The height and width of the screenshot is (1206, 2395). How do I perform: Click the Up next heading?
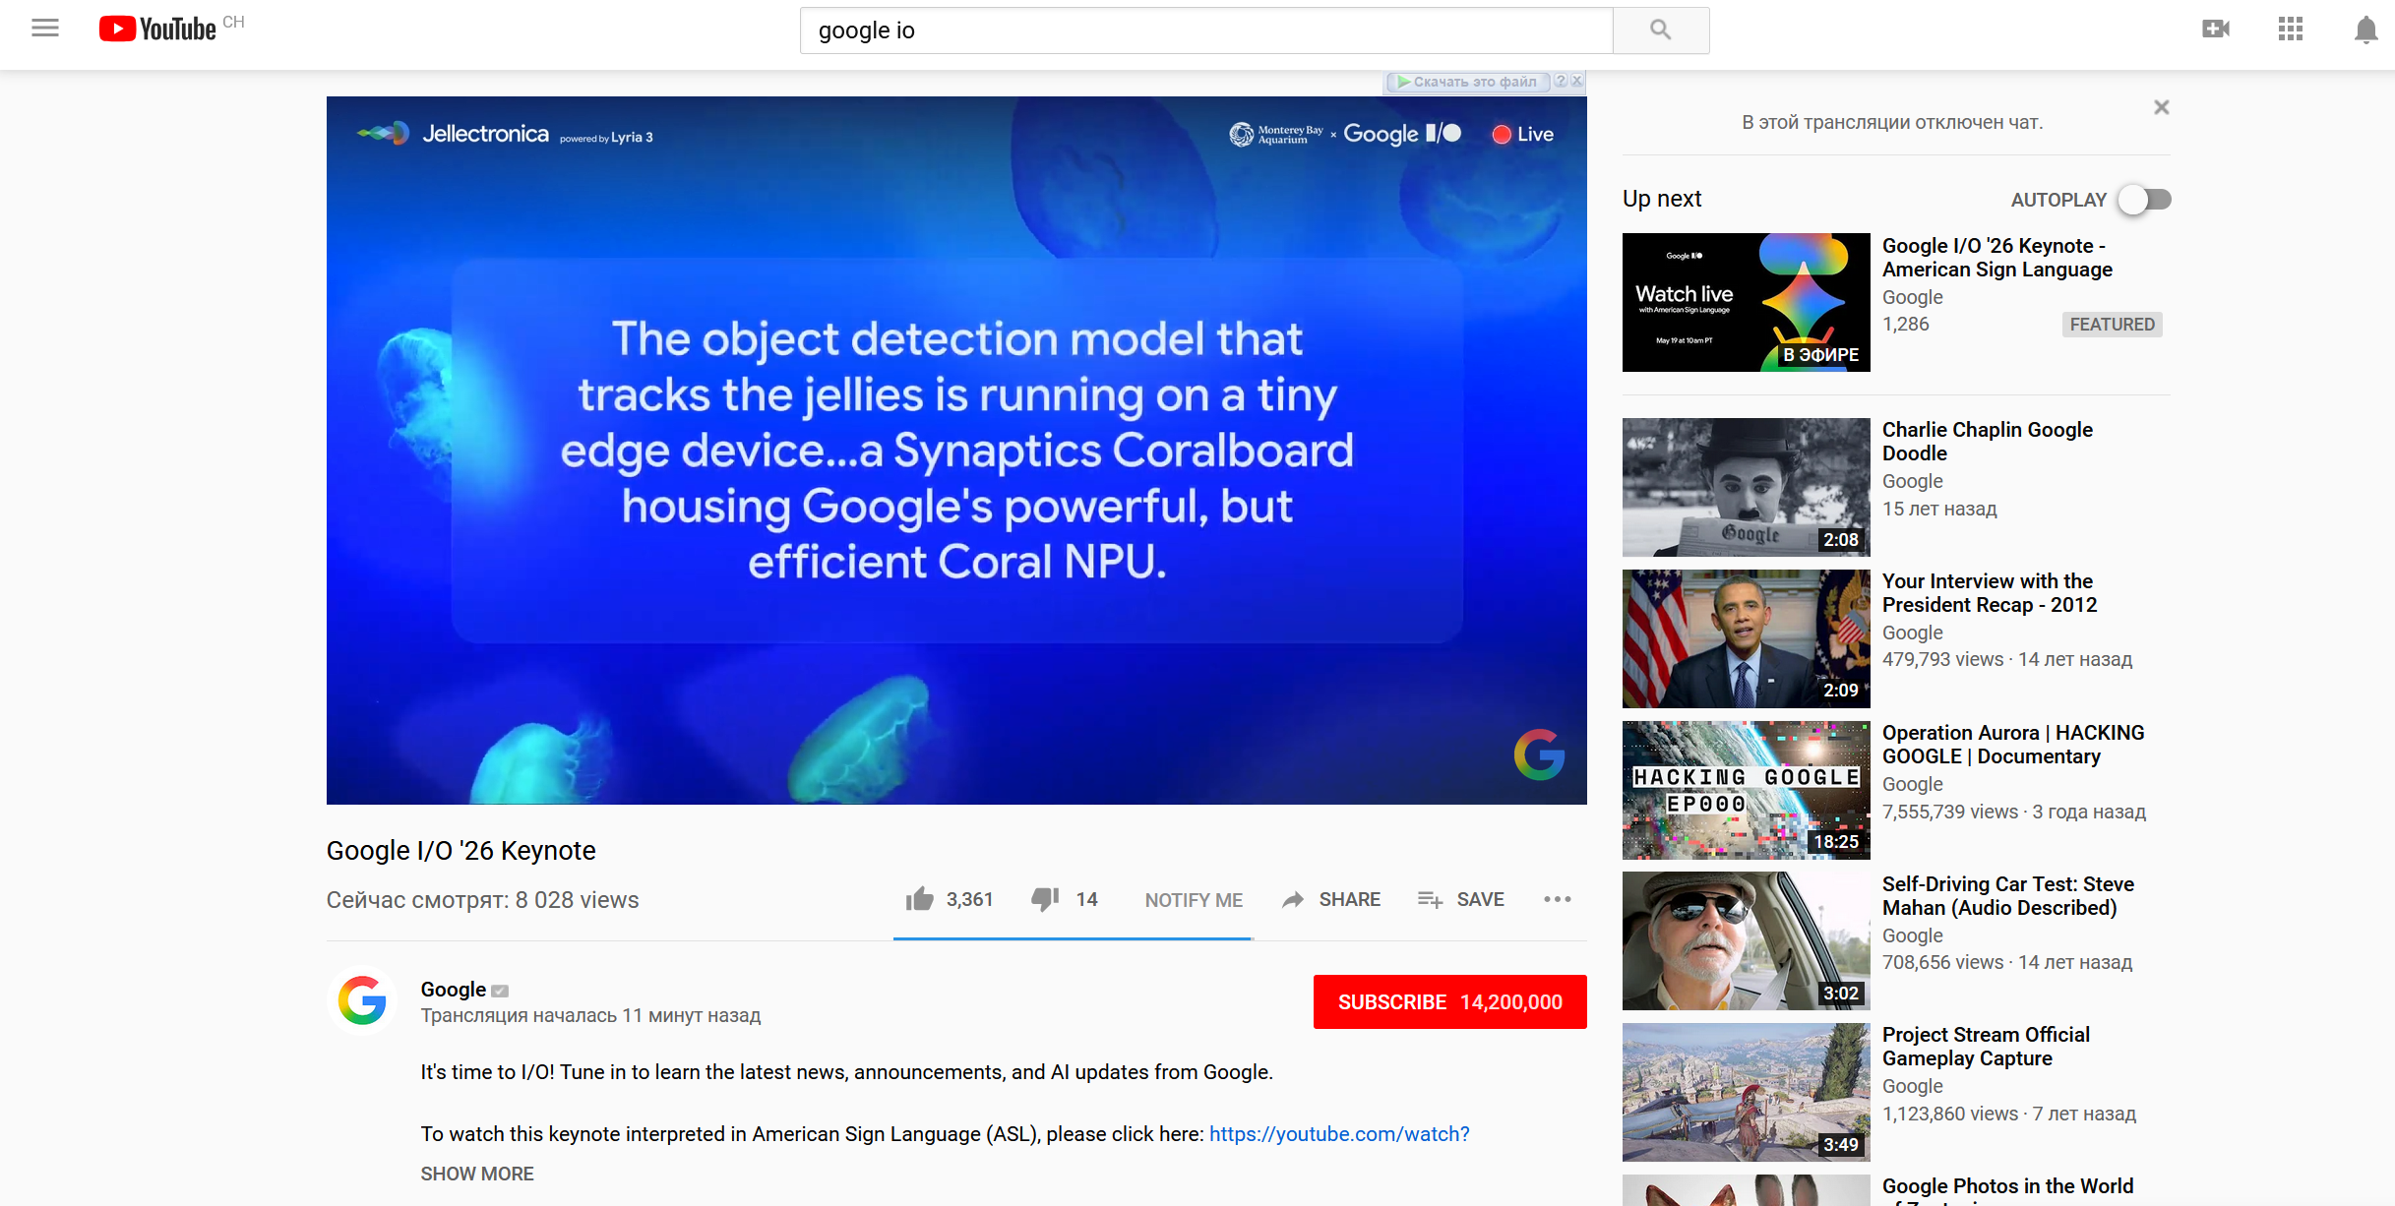[x=1661, y=199]
